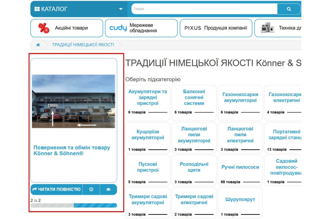Click 'Оберіть підкатегорію' heading text

pos(153,80)
